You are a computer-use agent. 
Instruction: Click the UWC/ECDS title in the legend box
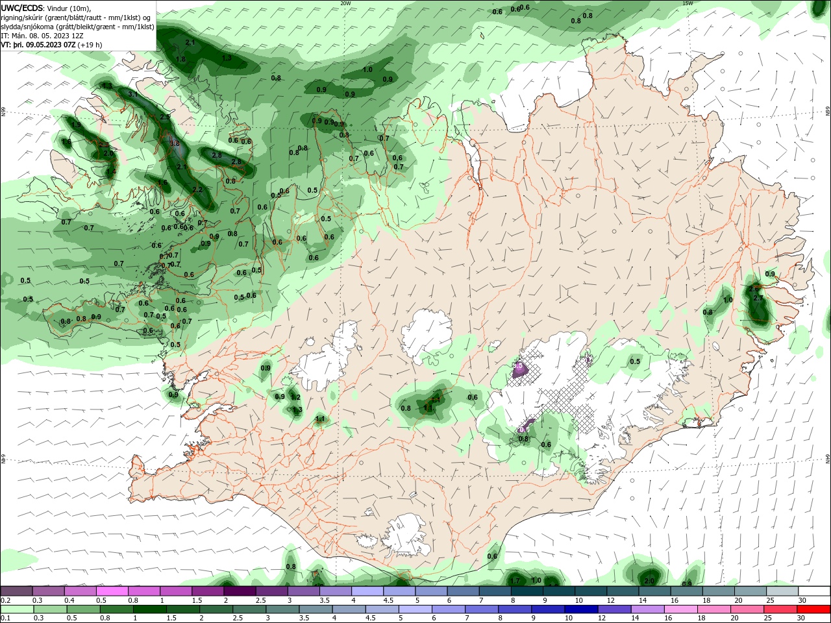click(x=22, y=8)
